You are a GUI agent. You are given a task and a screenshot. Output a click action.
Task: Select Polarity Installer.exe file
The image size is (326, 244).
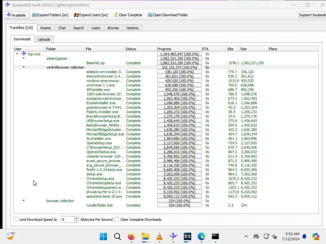click(x=102, y=112)
